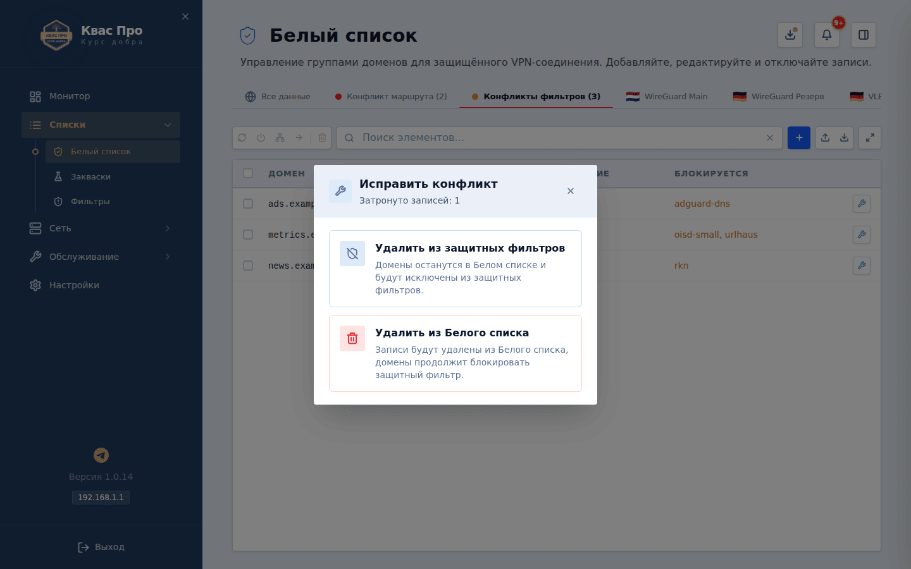This screenshot has height=569, width=911.
Task: Click the upload export icon
Action: pyautogui.click(x=826, y=138)
